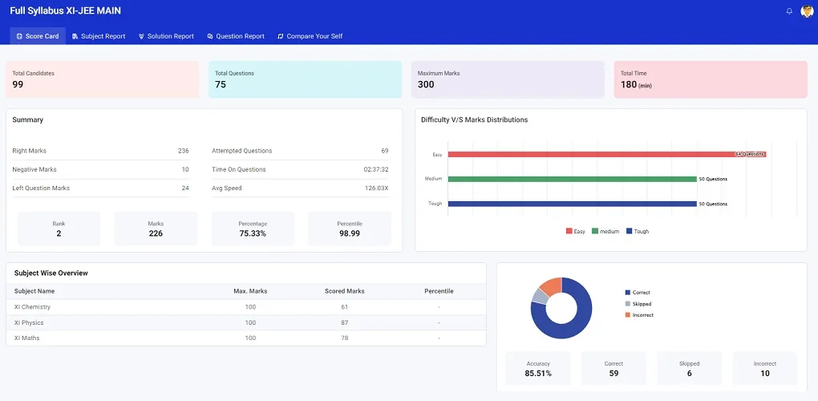The height and width of the screenshot is (401, 818).
Task: Select the Rank card showing 2
Action: pyautogui.click(x=59, y=229)
